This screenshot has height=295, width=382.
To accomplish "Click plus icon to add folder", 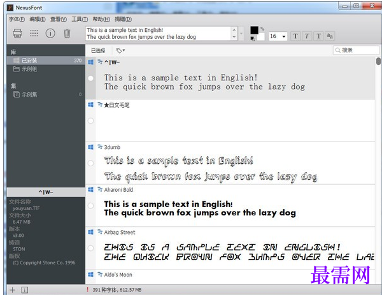I will (13, 290).
